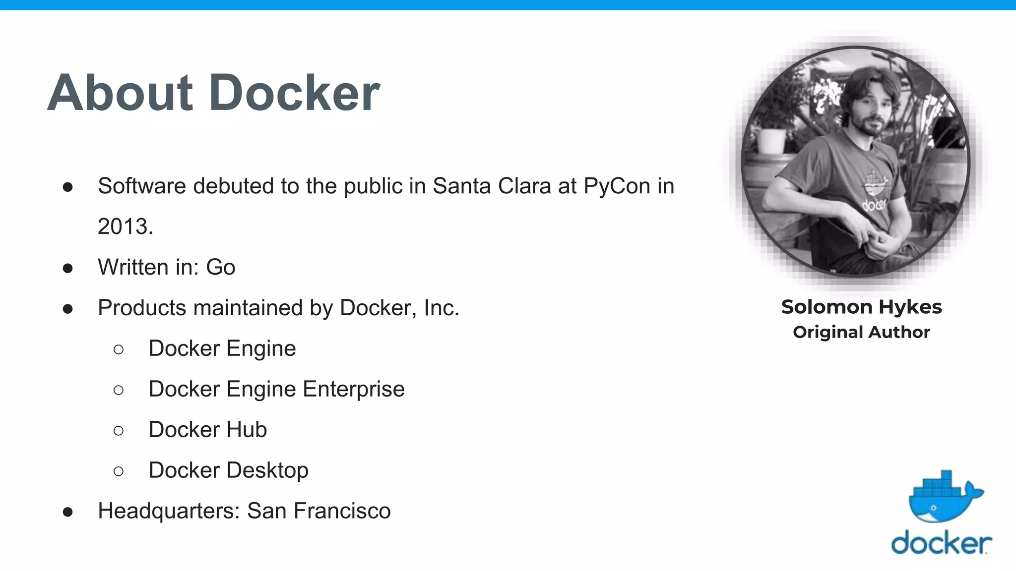Click Headquarters: San Francisco text

point(245,511)
